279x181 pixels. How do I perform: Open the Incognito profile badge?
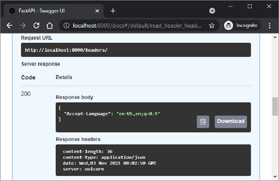pyautogui.click(x=242, y=26)
